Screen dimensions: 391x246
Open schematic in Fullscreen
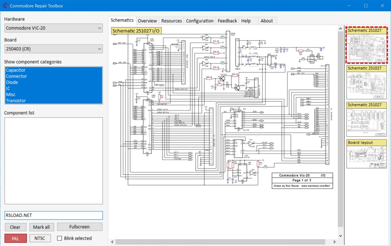[x=79, y=227]
